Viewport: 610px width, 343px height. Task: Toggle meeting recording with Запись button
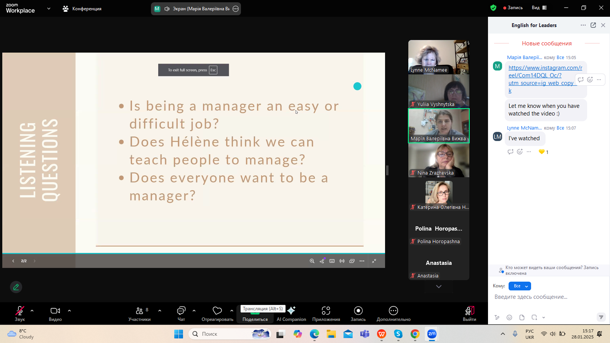(x=358, y=314)
